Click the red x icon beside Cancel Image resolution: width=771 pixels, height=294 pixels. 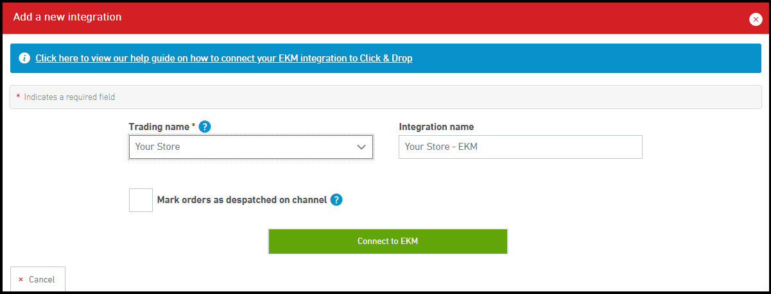[21, 280]
